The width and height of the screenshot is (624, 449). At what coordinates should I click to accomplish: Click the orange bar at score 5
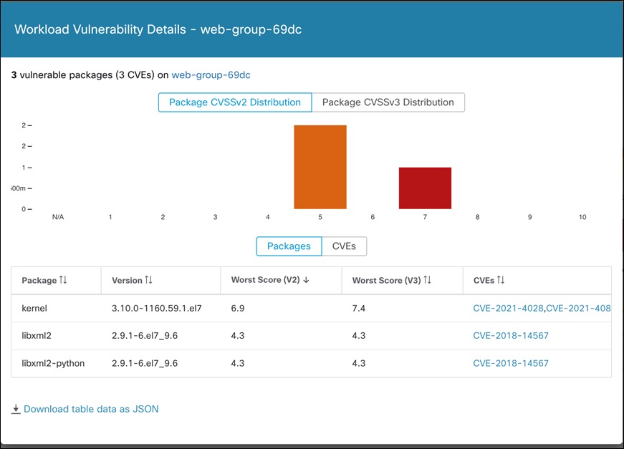320,167
